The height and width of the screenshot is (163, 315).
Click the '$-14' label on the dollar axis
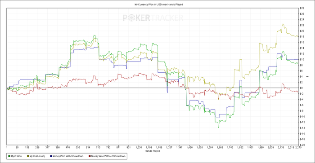[x=302, y=128]
